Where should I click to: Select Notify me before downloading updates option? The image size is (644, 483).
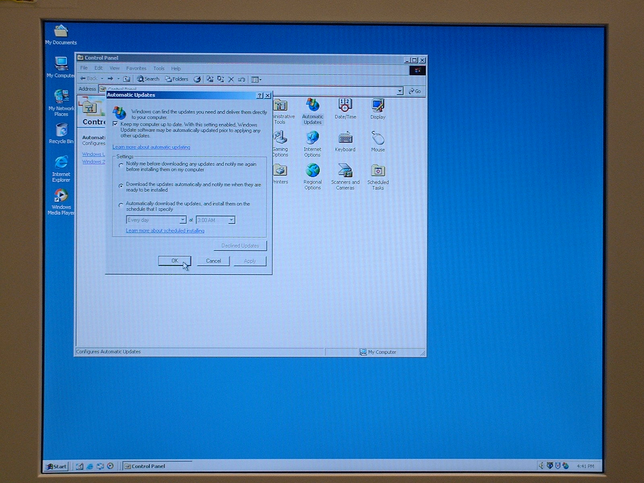pyautogui.click(x=121, y=165)
